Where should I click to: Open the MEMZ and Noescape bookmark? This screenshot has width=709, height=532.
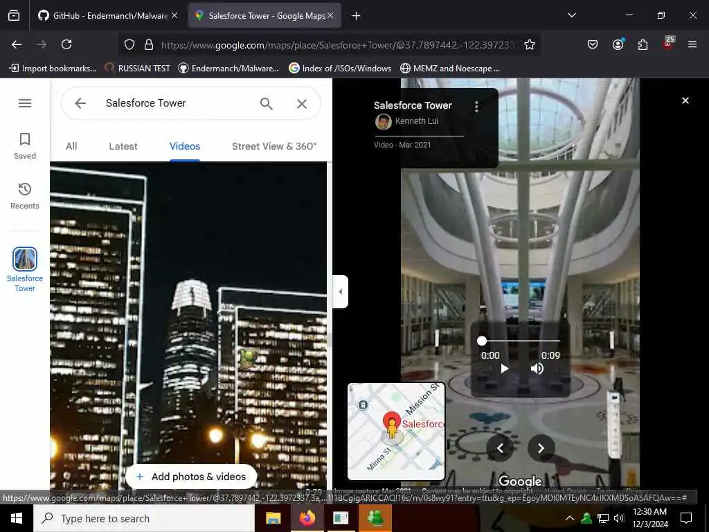[450, 69]
